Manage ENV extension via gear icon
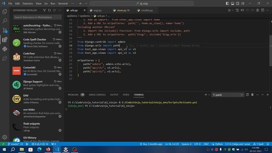272x153 pixels. point(60,102)
